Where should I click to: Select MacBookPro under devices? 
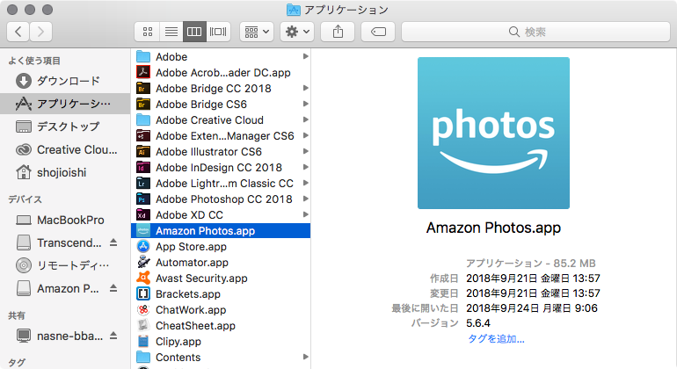pos(65,221)
